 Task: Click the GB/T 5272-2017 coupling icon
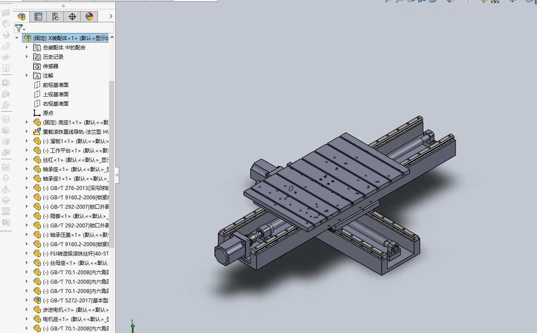click(37, 300)
